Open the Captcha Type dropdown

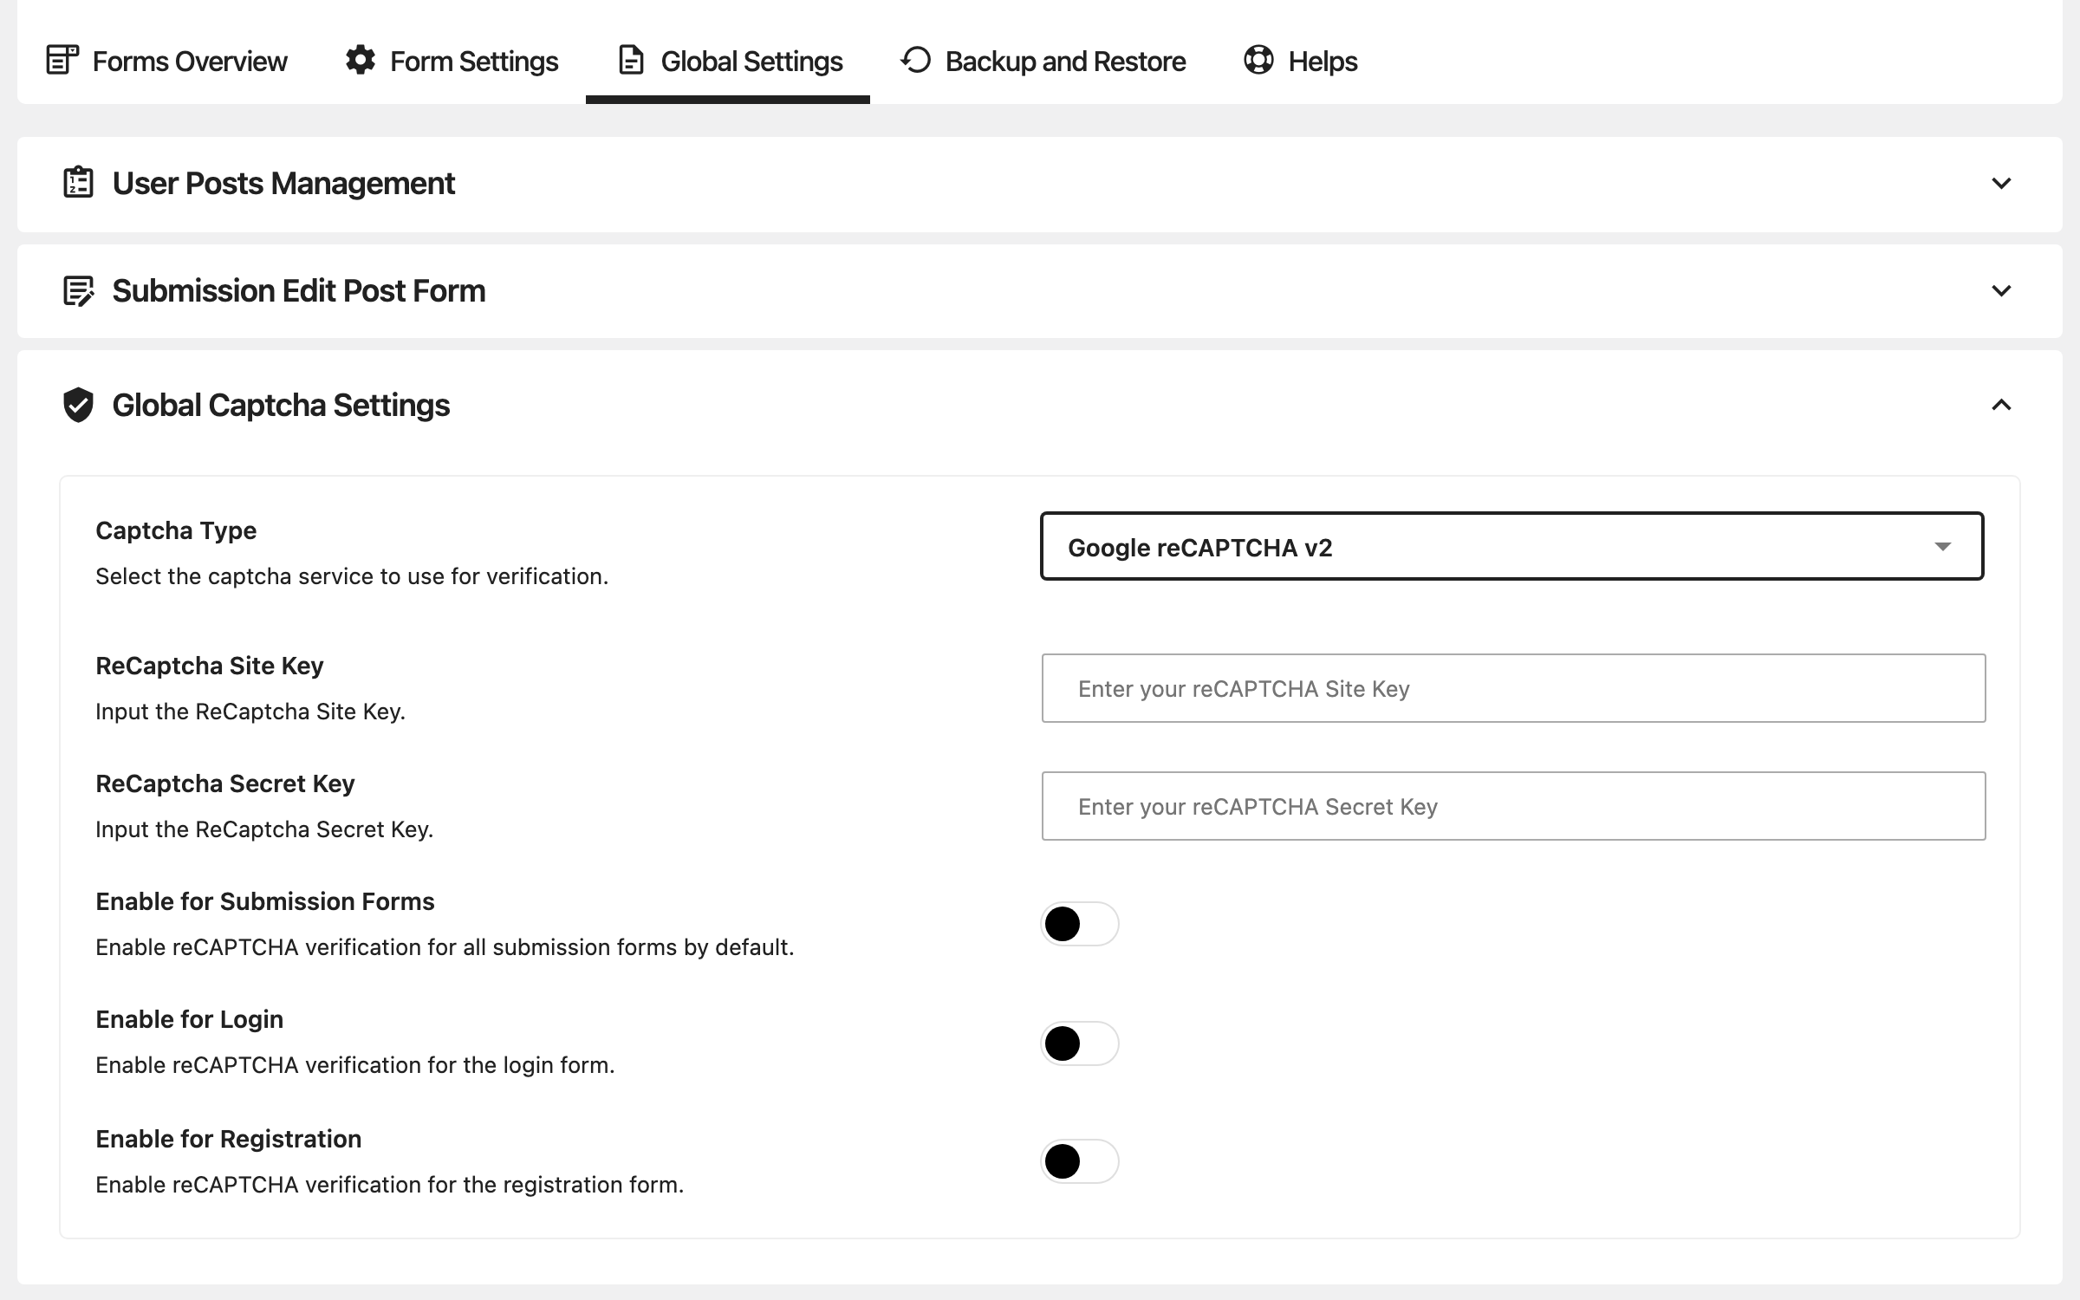(x=1512, y=546)
